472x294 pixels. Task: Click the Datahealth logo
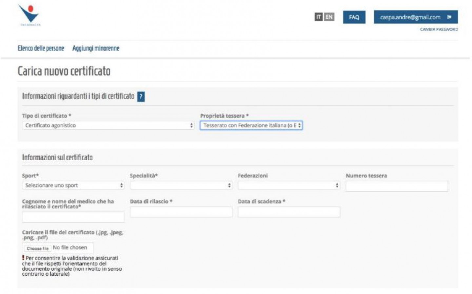point(29,15)
